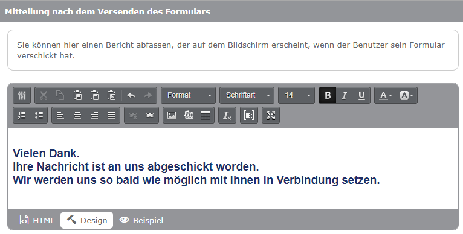Image resolution: width=463 pixels, height=234 pixels.
Task: Redo the last undone action
Action: coord(148,95)
